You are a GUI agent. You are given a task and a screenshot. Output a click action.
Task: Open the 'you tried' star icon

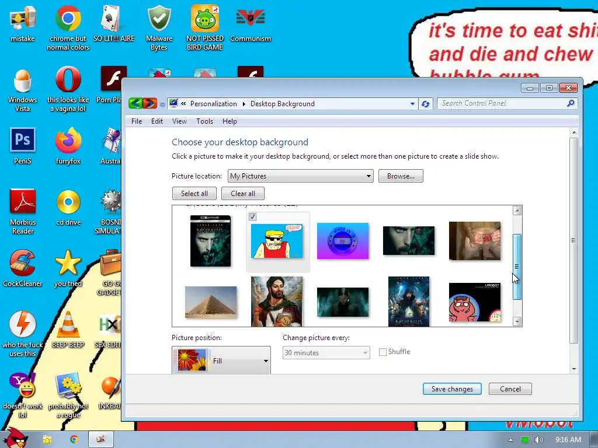68,268
